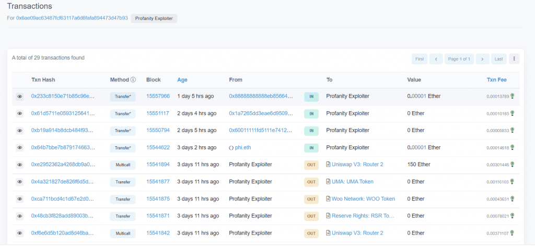Viewport: 535px width, 246px height.
Task: Open transaction hash 0x233c8150e71b85c96e
Action: pos(63,96)
